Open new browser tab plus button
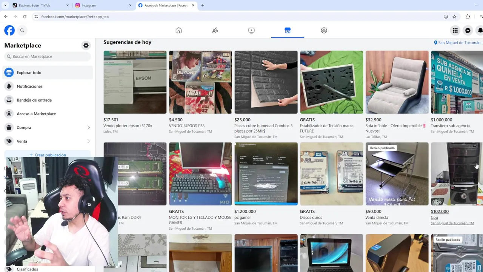The height and width of the screenshot is (272, 483). tap(203, 5)
